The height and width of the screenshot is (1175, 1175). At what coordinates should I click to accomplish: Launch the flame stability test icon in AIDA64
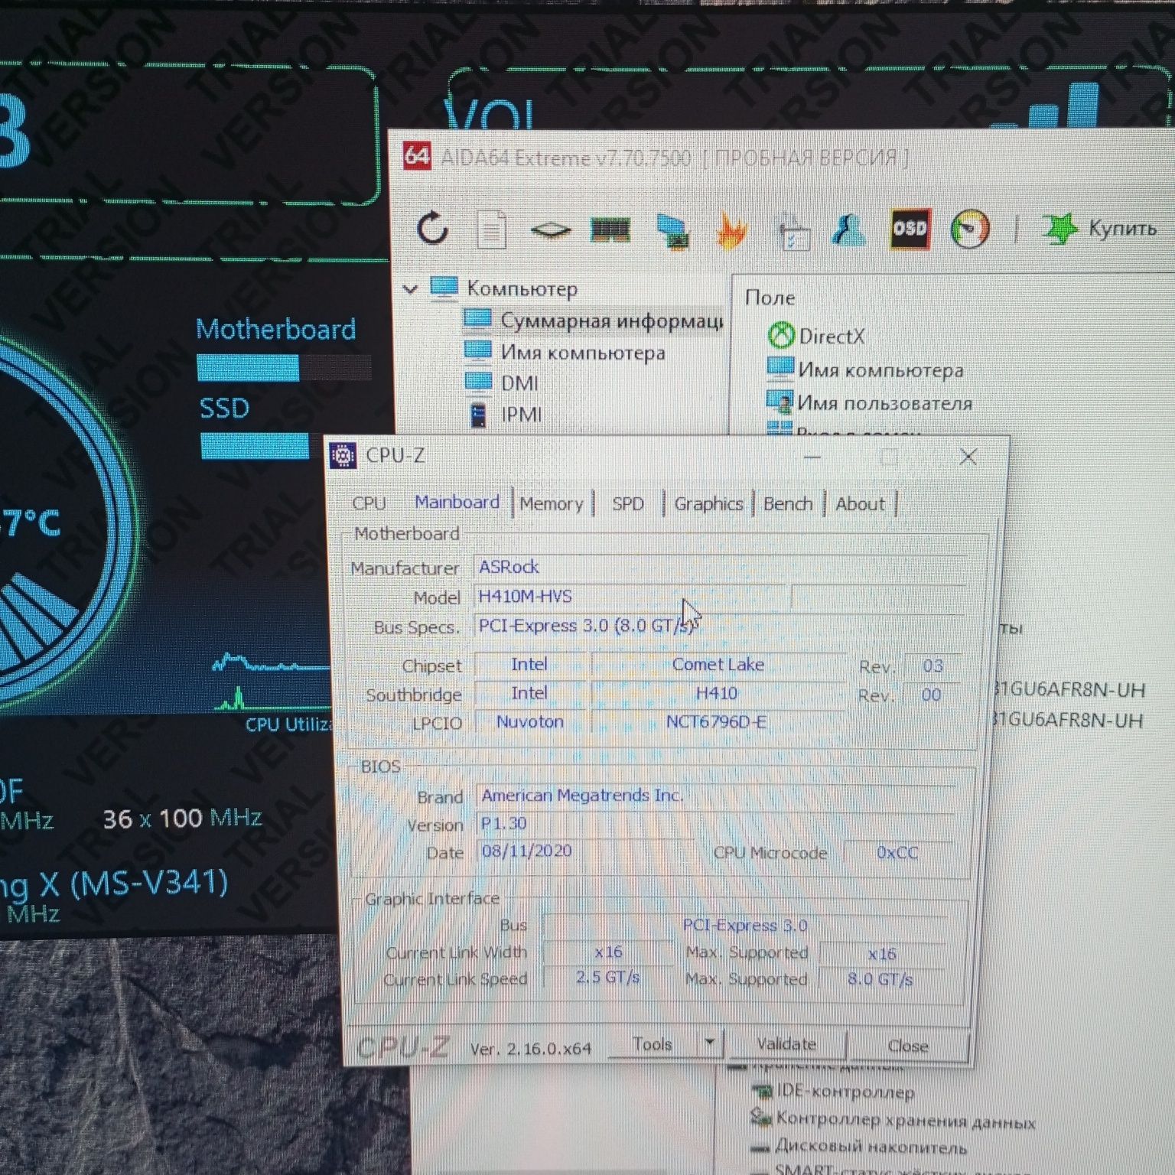pos(731,229)
